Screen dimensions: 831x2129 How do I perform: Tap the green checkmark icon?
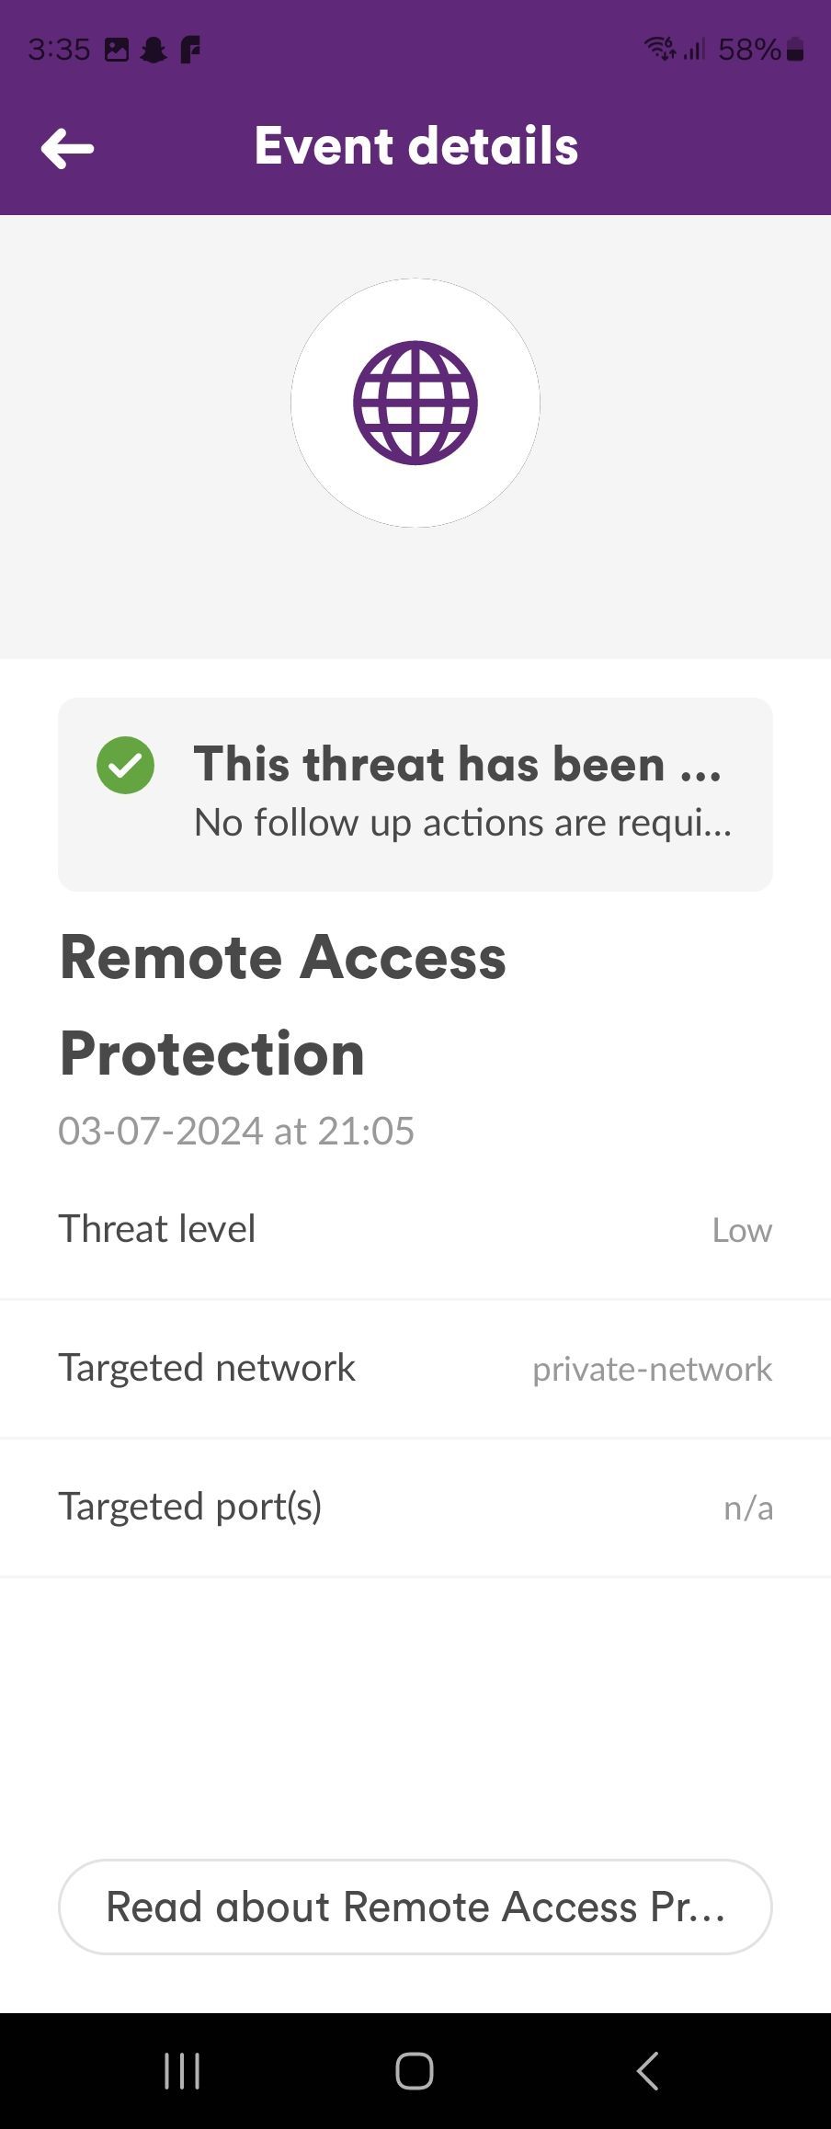[x=125, y=765]
